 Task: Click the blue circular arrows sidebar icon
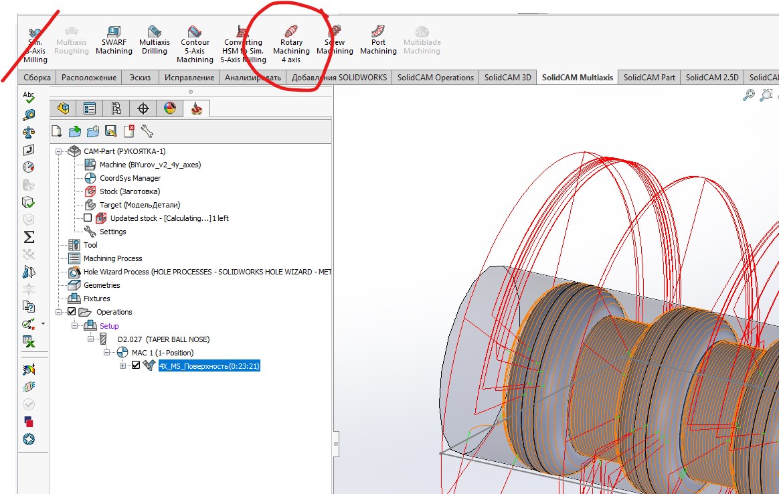(x=29, y=439)
